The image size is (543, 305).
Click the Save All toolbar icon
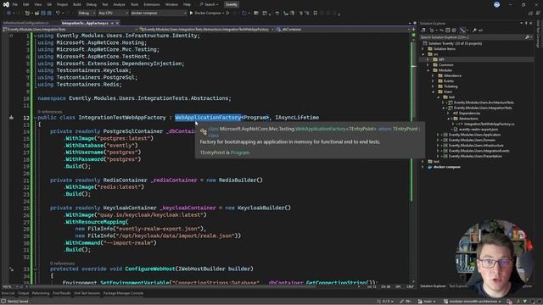coord(49,14)
